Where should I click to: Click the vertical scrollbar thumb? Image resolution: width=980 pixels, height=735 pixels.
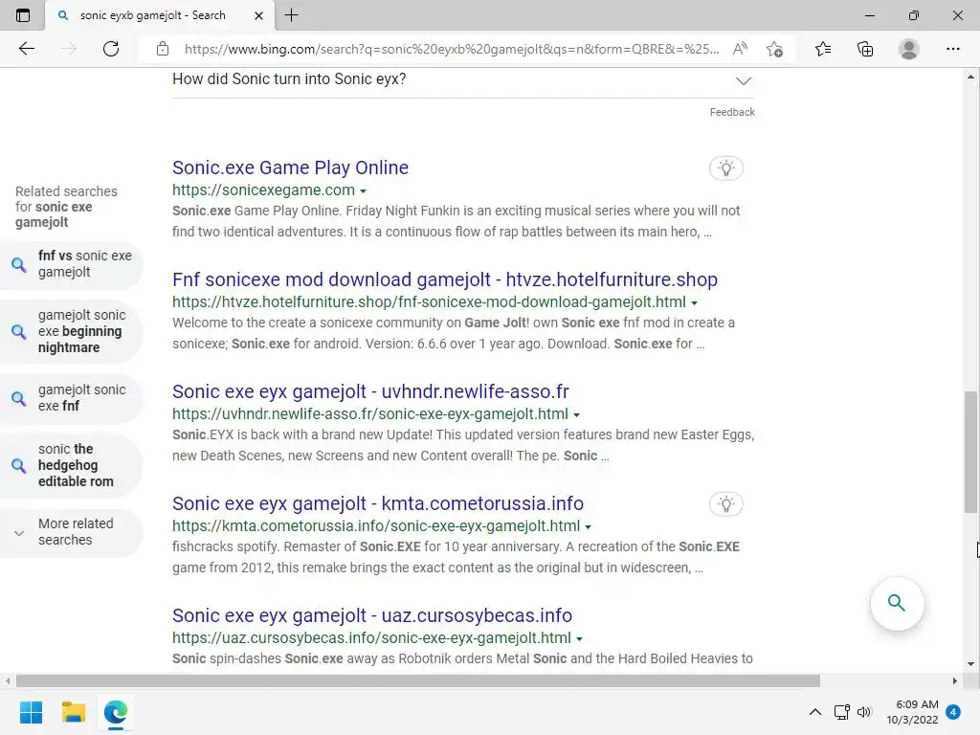click(970, 452)
